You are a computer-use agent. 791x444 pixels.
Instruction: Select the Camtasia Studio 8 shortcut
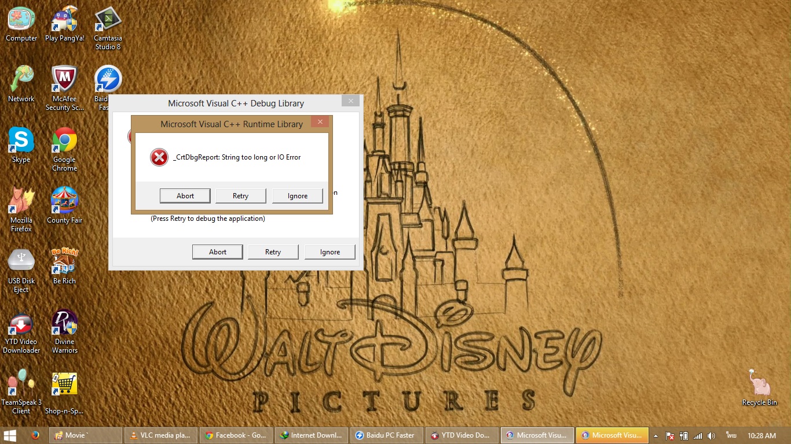[108, 28]
